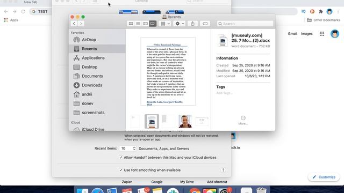Click Add shortcut on new tab page

(217, 182)
